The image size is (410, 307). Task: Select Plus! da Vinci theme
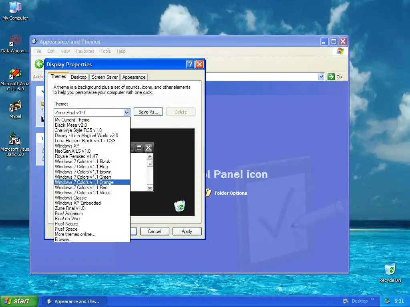tap(92, 219)
